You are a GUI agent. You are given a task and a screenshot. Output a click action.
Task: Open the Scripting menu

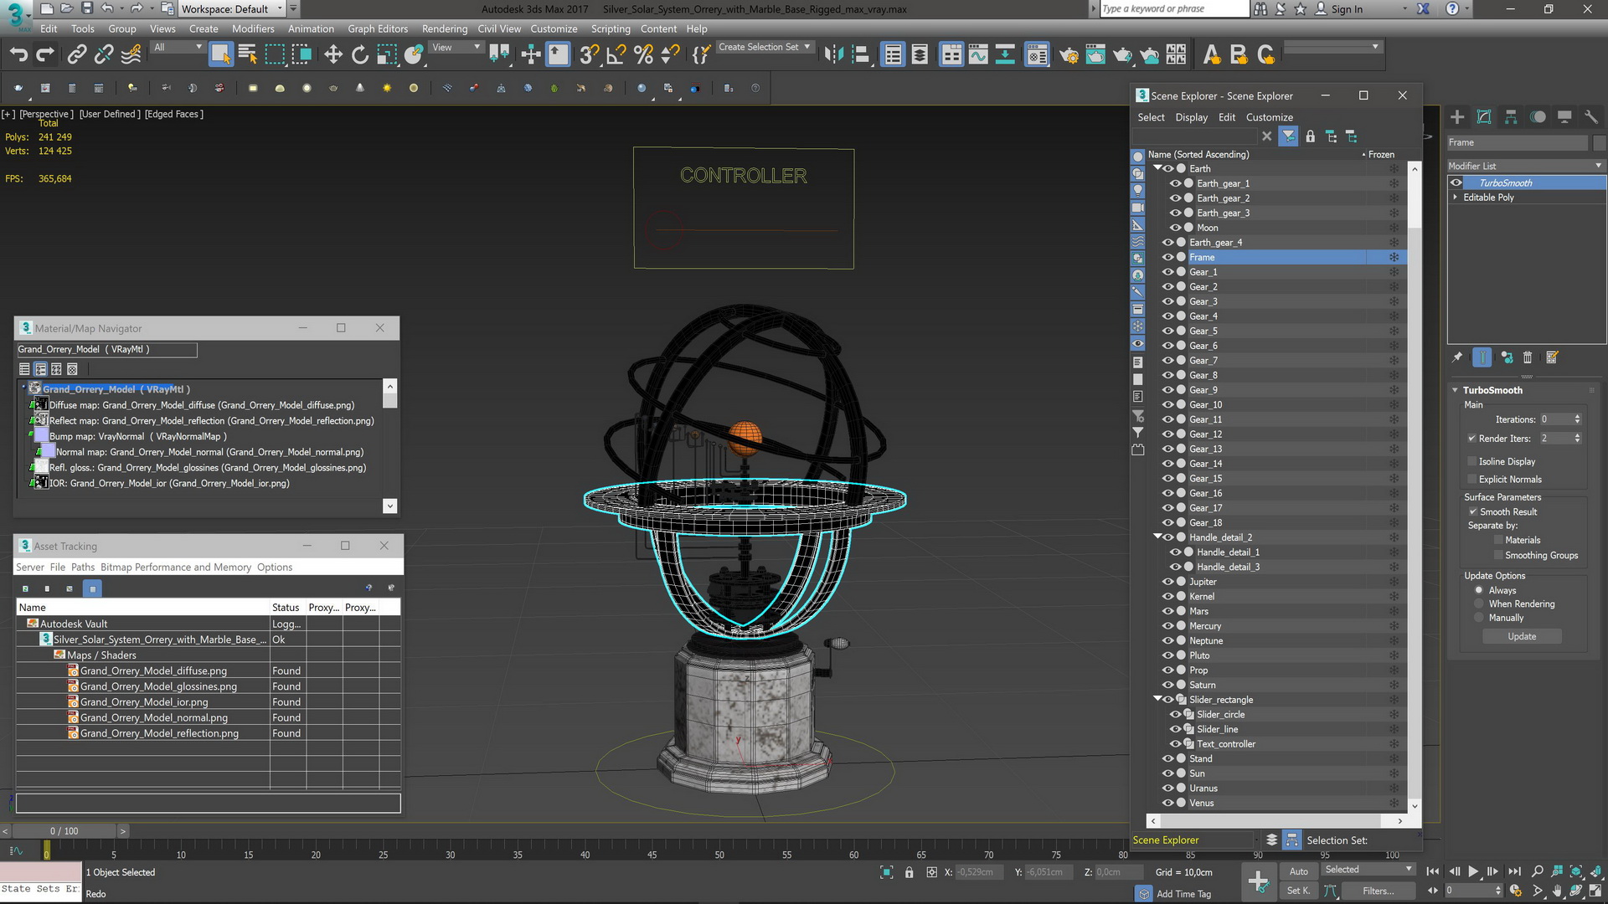click(x=611, y=28)
